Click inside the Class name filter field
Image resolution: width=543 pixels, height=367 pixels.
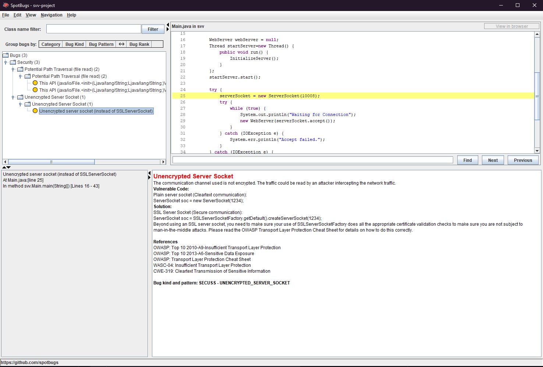tap(93, 29)
